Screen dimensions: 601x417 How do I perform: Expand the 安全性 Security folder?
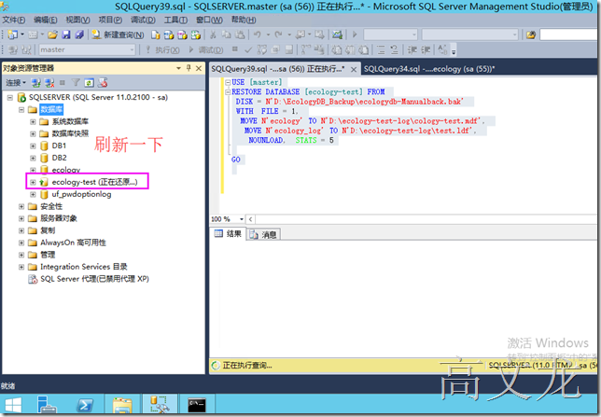[21, 206]
